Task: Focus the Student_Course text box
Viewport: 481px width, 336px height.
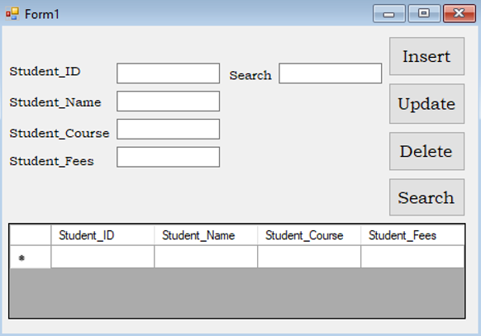Action: (x=168, y=130)
